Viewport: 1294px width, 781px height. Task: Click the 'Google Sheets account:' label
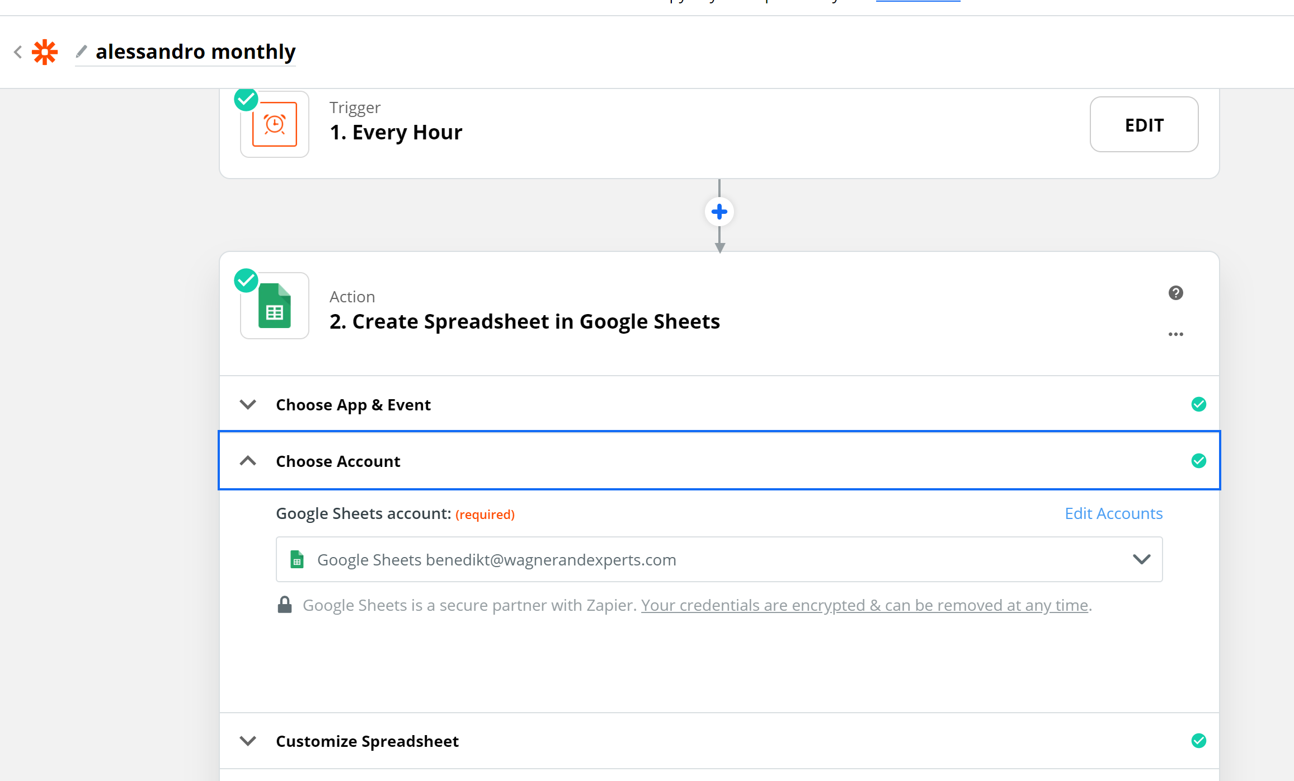pyautogui.click(x=364, y=513)
